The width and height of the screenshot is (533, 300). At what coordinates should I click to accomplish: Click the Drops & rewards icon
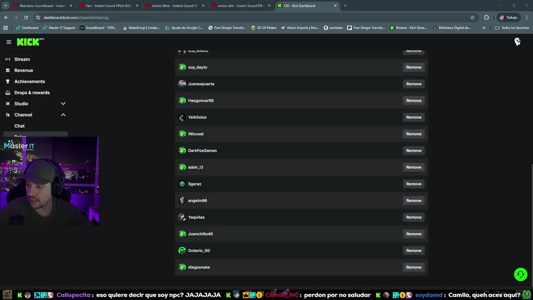coord(7,92)
